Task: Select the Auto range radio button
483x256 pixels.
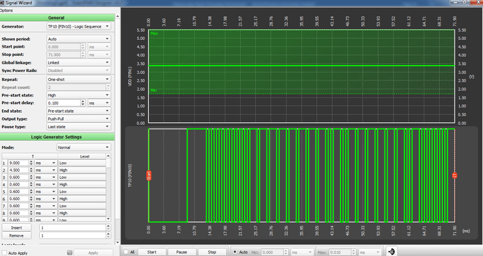Action: [234, 251]
